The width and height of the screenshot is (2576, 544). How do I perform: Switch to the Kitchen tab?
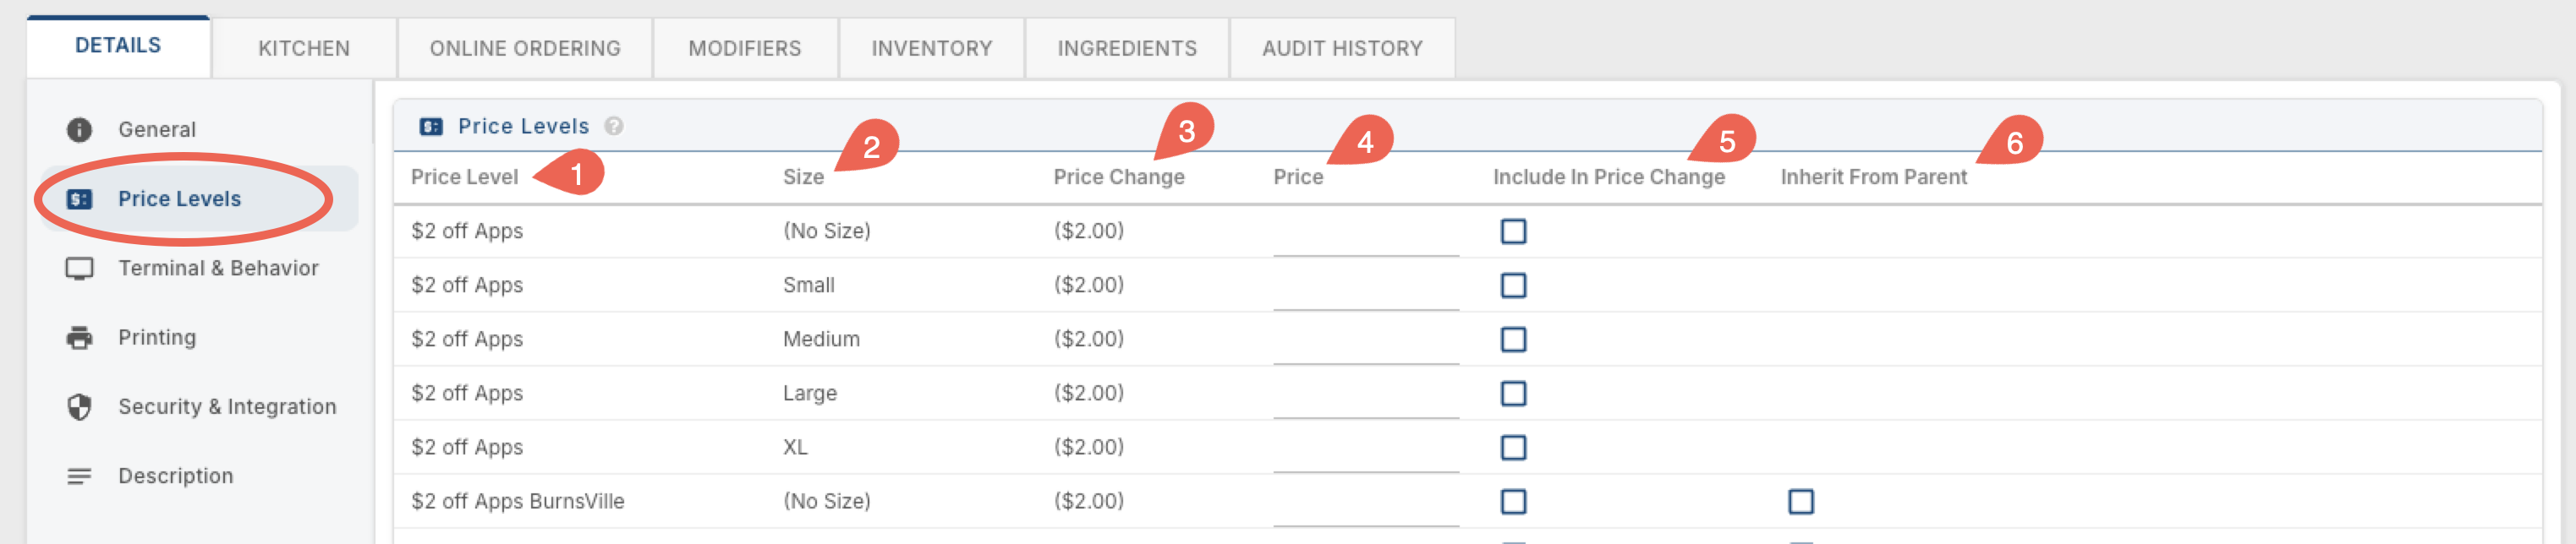(304, 48)
